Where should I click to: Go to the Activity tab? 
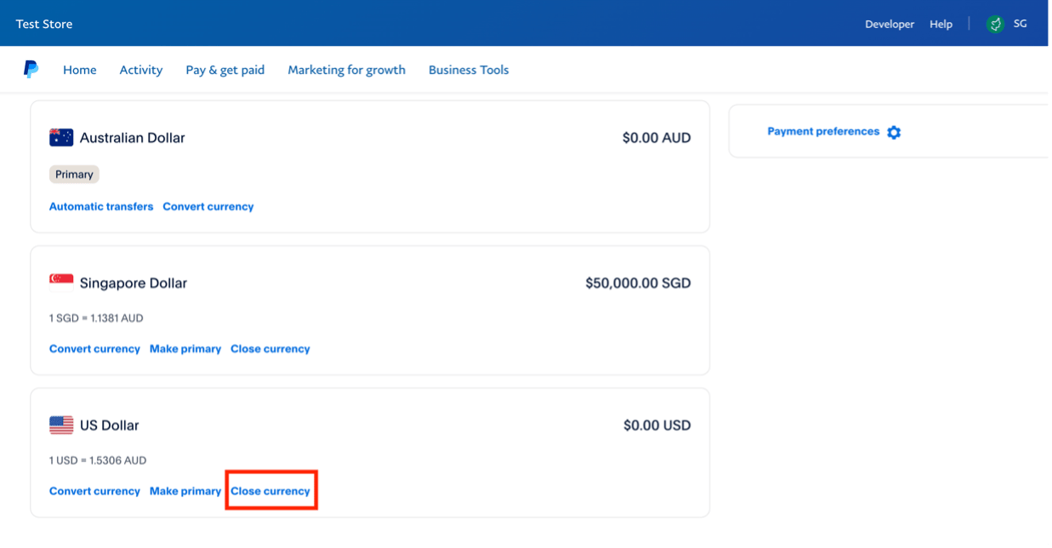point(141,70)
